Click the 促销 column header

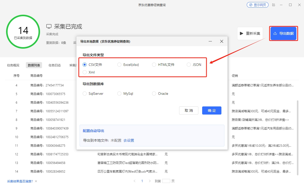(x=235, y=76)
